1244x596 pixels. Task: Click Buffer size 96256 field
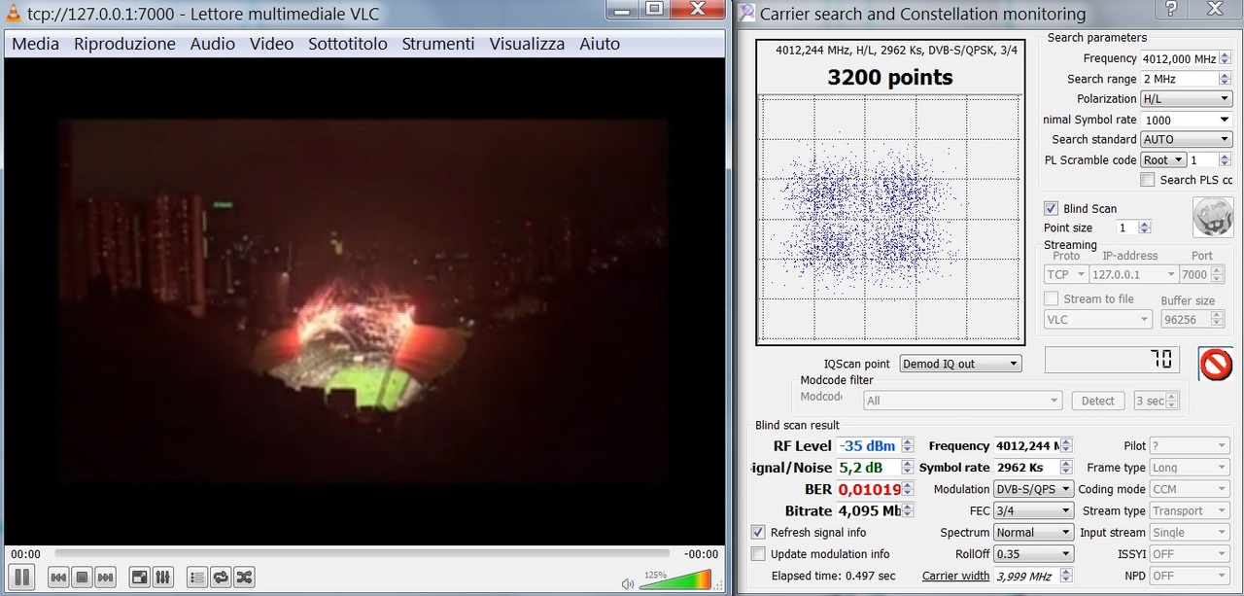[x=1192, y=319]
